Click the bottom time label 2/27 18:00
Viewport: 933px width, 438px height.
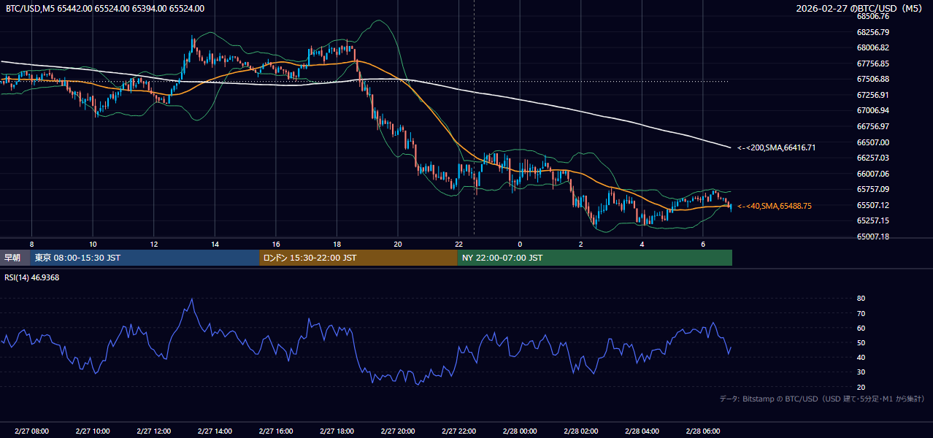click(x=337, y=431)
